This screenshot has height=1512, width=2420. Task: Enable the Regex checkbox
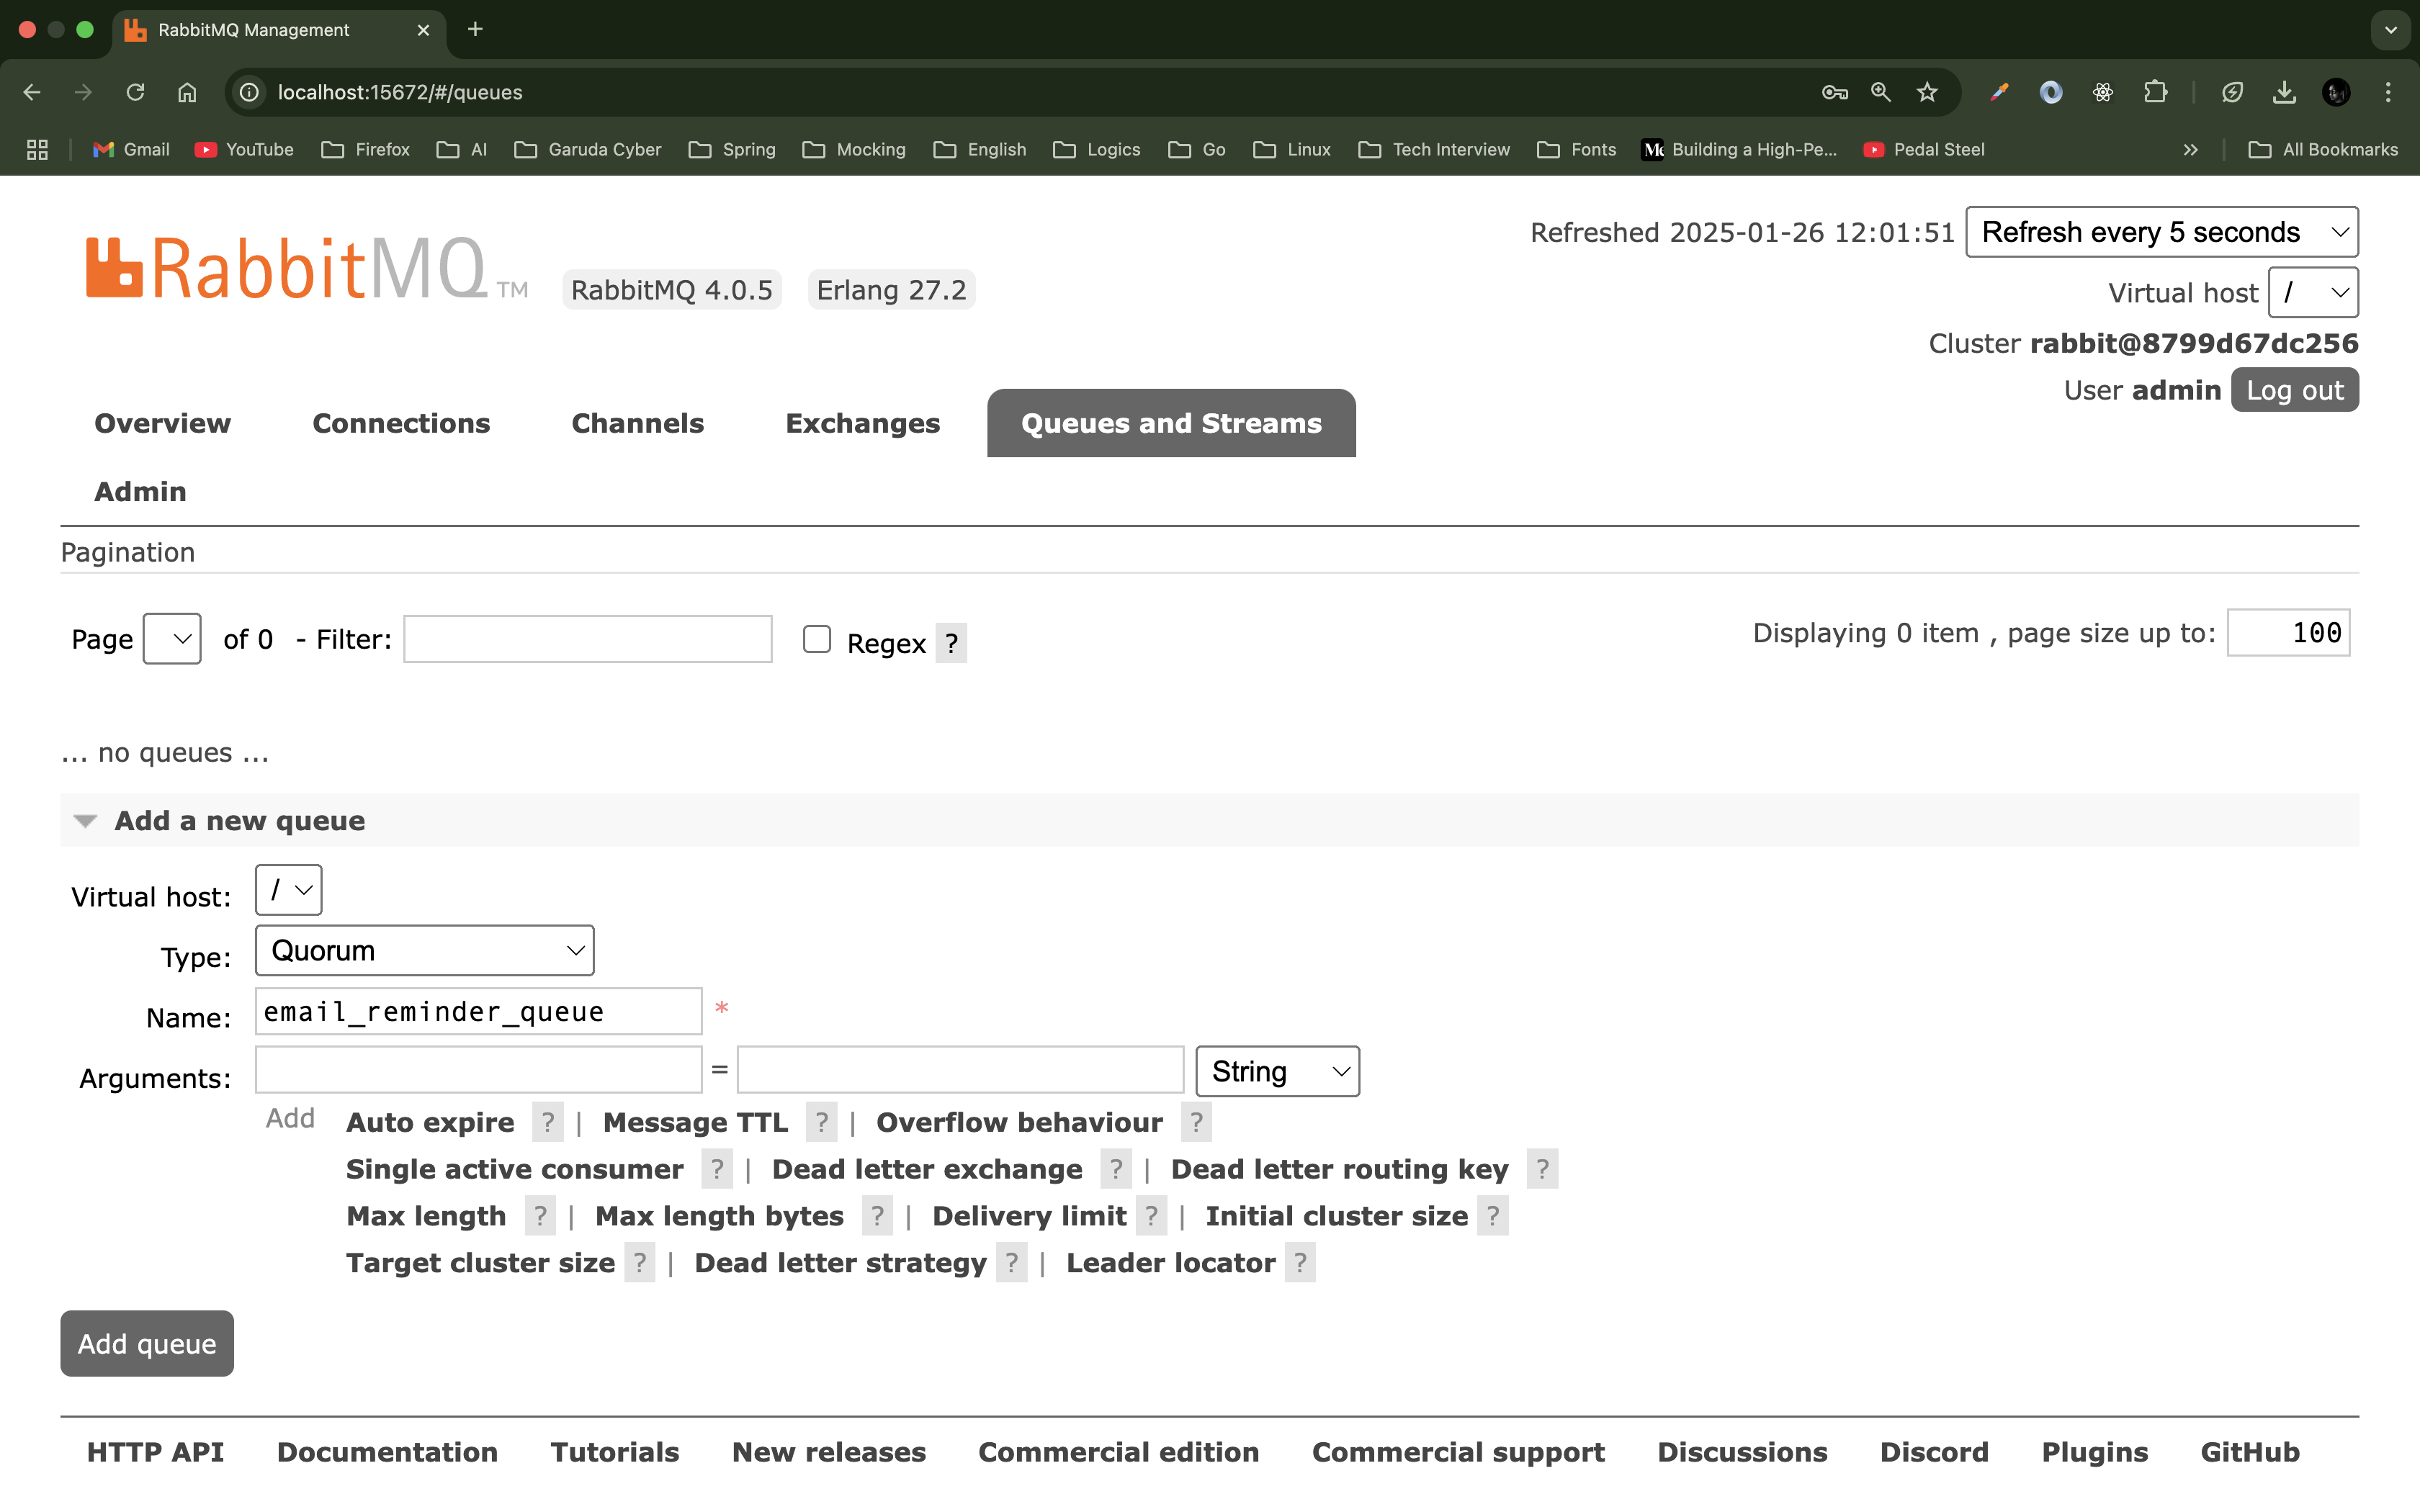(817, 639)
